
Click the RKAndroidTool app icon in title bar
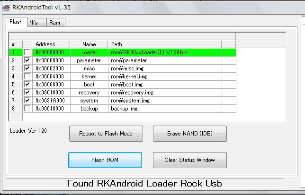point(6,8)
